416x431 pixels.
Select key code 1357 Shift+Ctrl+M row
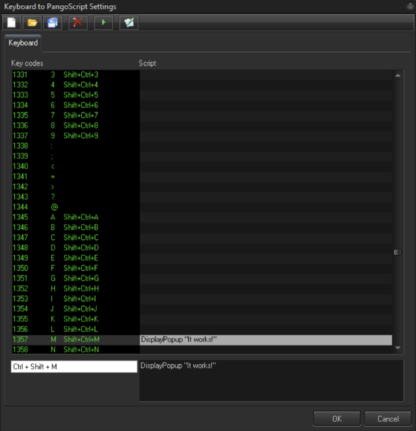click(76, 339)
